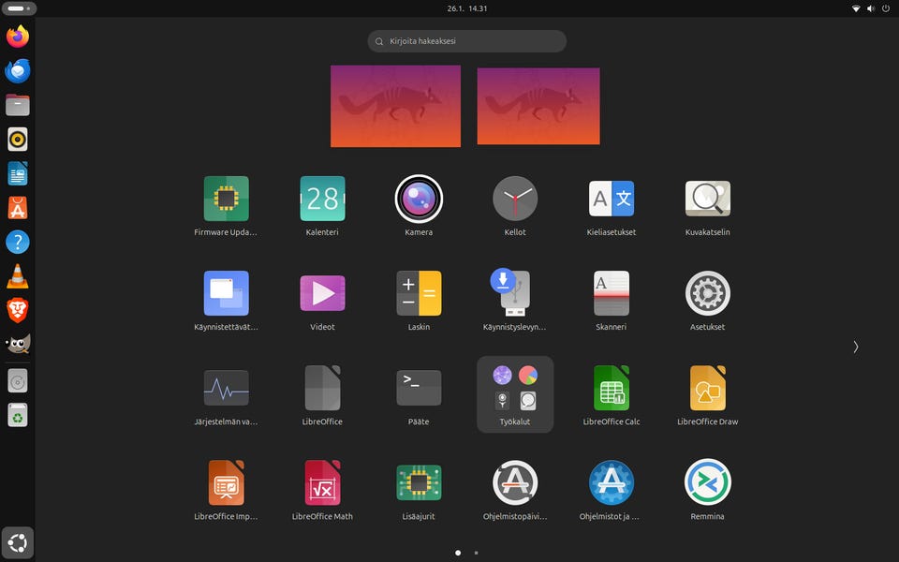Select the first app page dot
Viewport: 899px width, 562px height.
pos(458,553)
